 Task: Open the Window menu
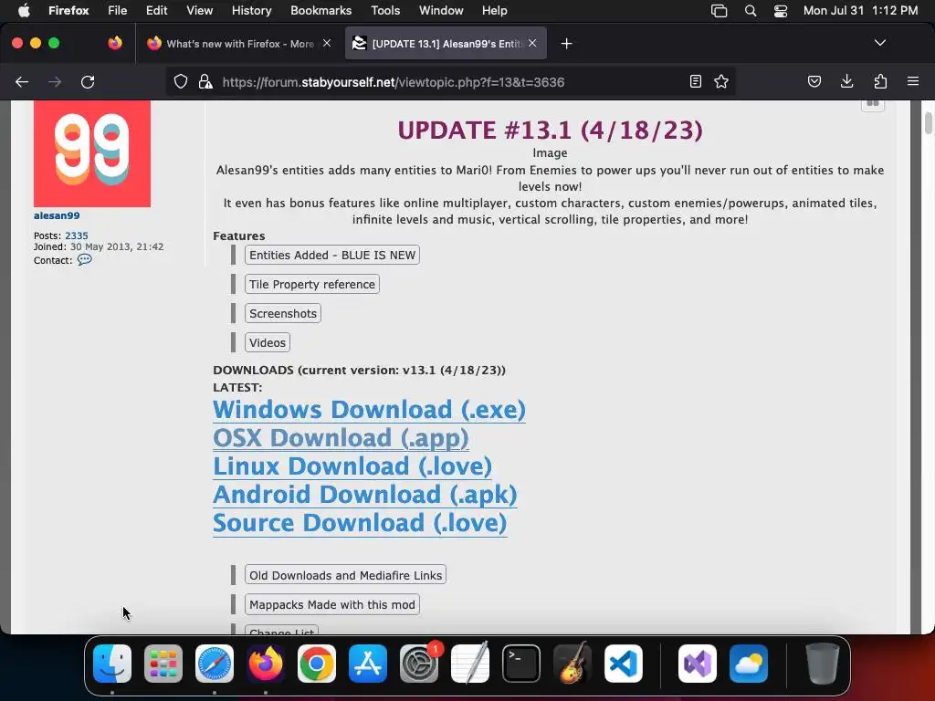pyautogui.click(x=441, y=10)
